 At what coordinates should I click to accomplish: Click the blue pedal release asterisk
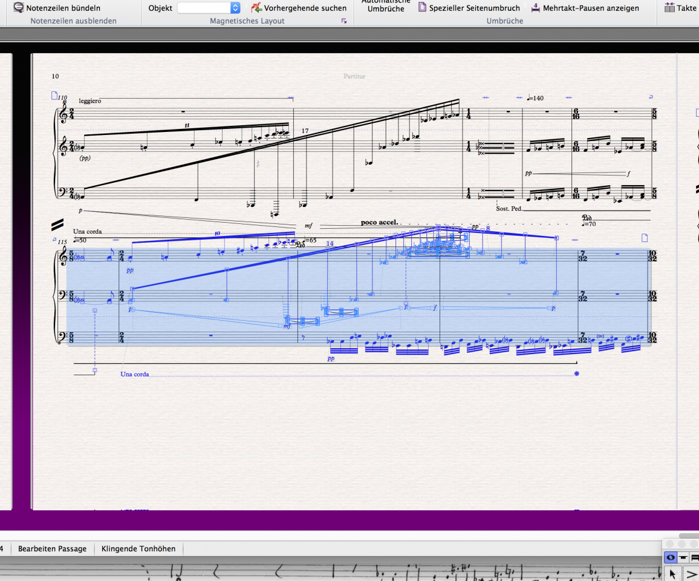pyautogui.click(x=576, y=373)
